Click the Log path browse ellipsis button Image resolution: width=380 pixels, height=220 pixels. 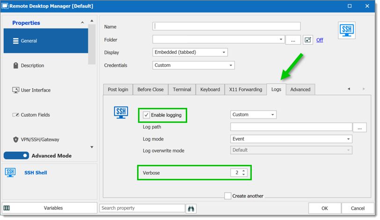coord(359,128)
